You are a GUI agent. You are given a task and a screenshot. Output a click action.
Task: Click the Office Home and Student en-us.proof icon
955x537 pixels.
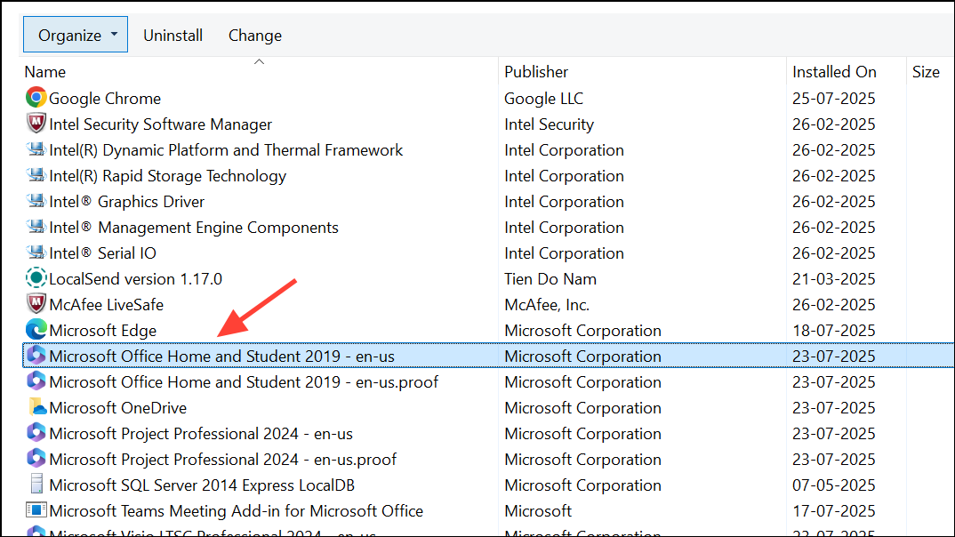click(36, 381)
